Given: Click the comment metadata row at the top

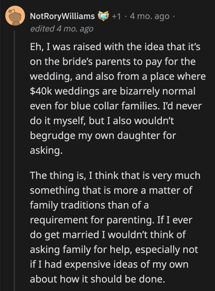Looking at the screenshot, I should (92, 17).
